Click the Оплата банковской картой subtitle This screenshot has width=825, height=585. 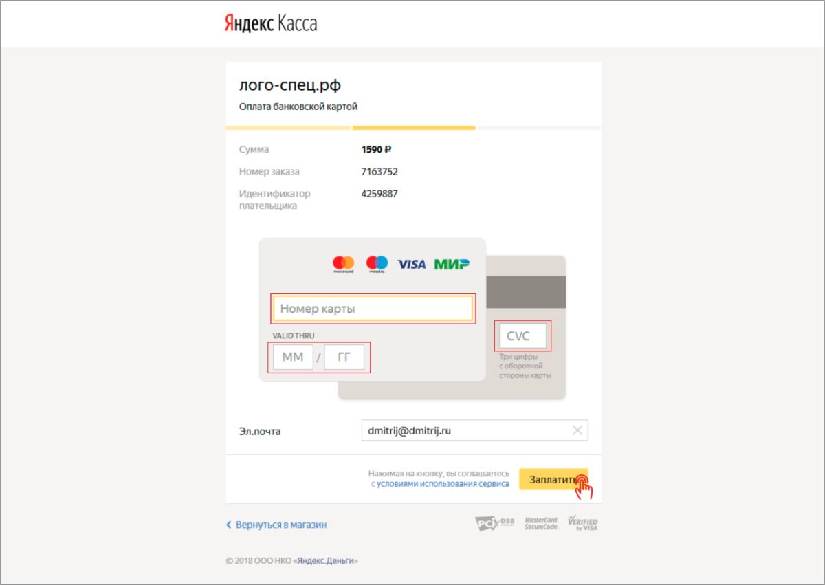298,107
